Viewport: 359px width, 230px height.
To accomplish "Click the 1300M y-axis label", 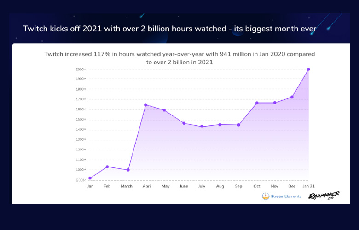I will coord(81,139).
